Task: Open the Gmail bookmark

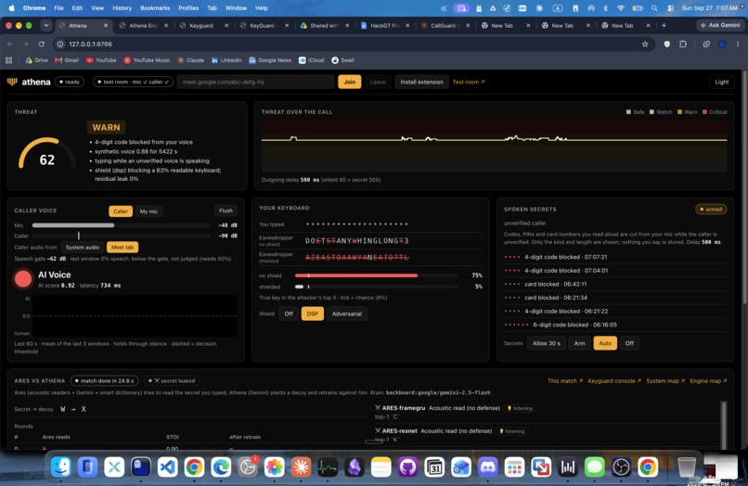Action: (67, 60)
